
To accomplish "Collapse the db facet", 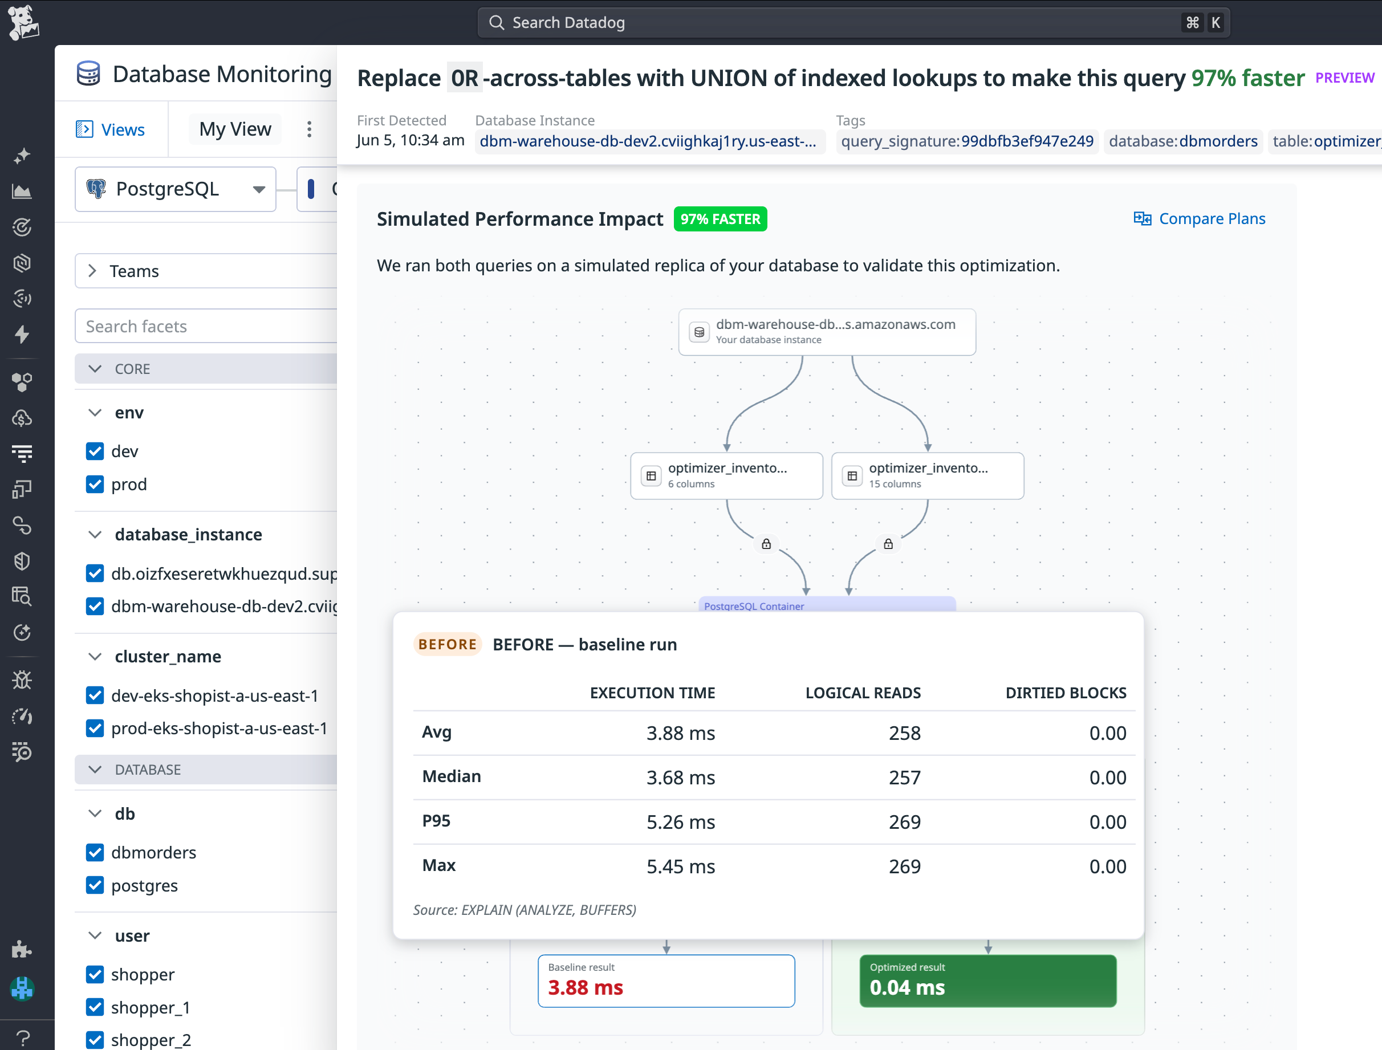I will pos(95,814).
